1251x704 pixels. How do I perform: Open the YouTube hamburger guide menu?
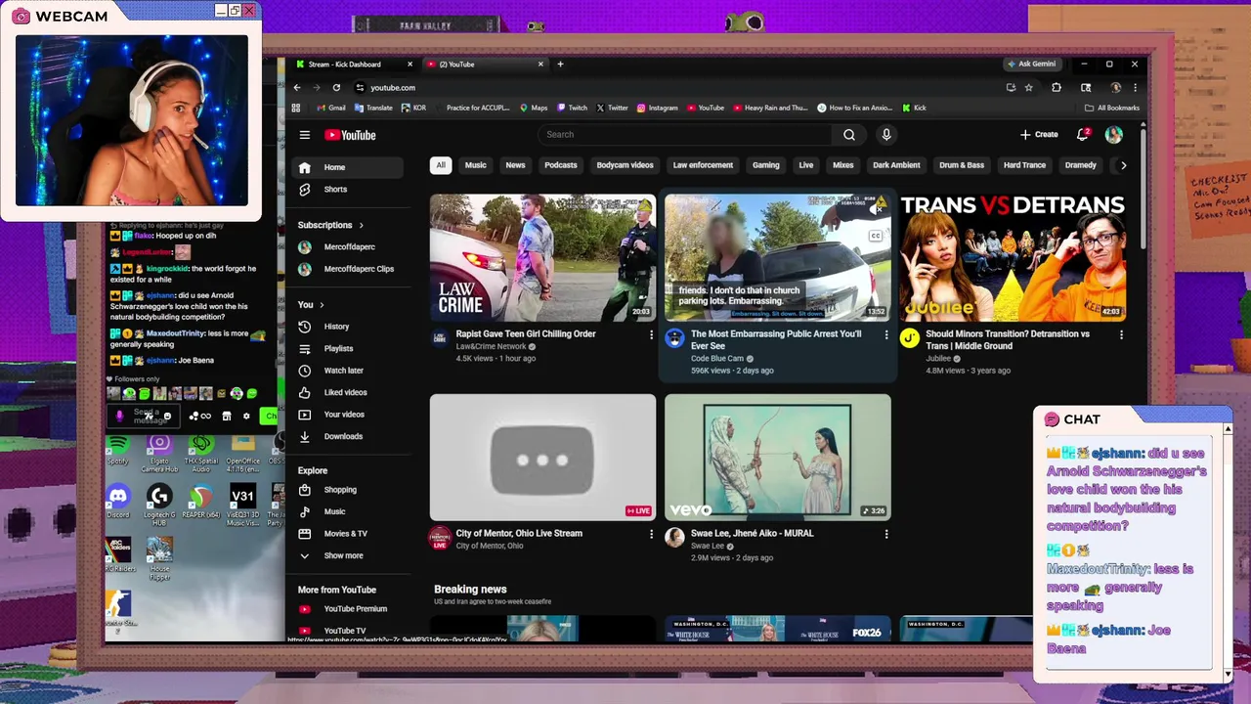(305, 135)
